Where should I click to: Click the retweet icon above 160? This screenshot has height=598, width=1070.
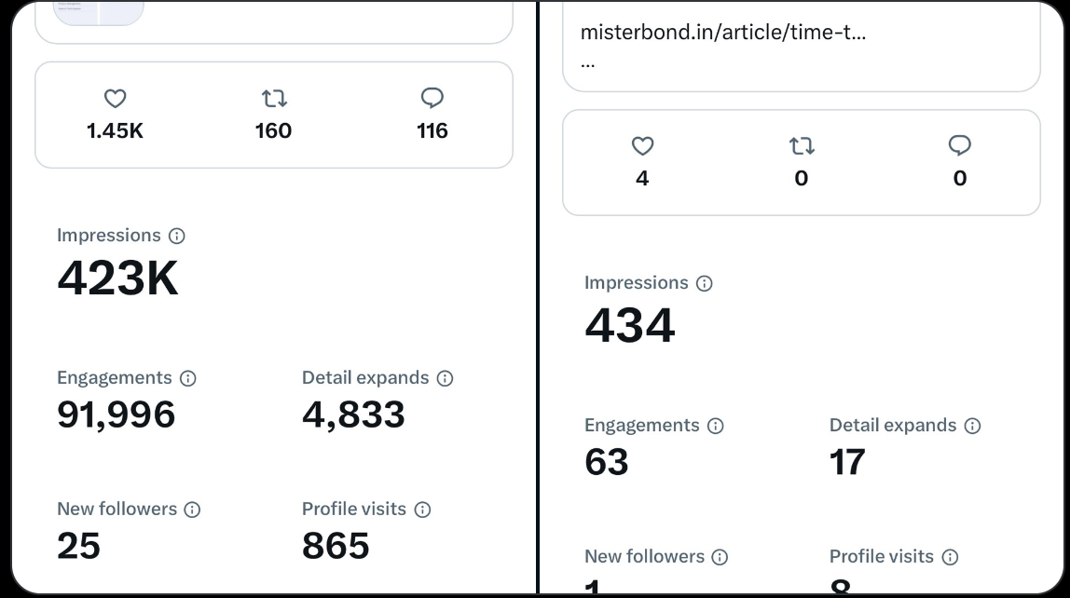274,99
